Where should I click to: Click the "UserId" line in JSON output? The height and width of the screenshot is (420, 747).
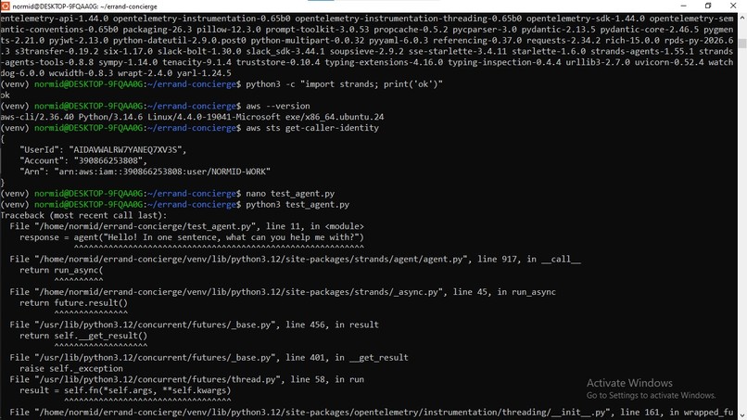pos(103,149)
